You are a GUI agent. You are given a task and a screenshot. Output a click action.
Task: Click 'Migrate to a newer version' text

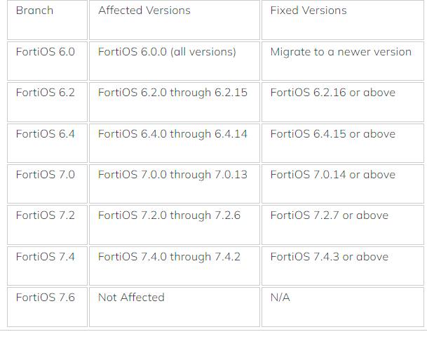click(x=341, y=52)
